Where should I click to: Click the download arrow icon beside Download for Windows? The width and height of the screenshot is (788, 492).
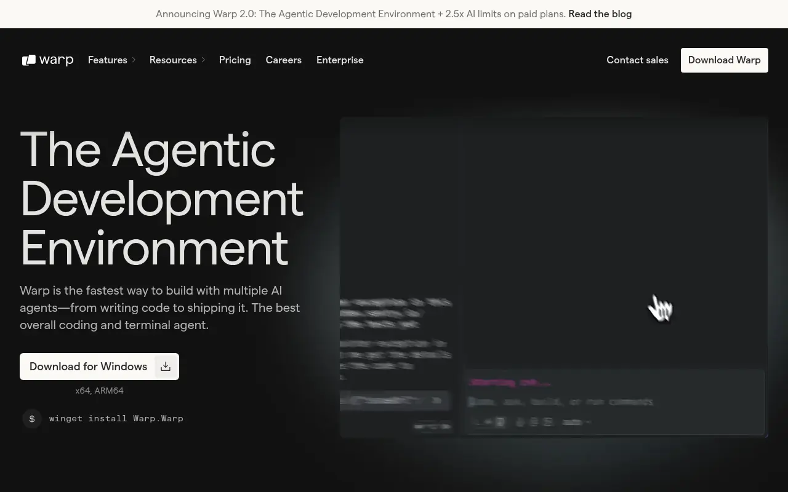(166, 367)
